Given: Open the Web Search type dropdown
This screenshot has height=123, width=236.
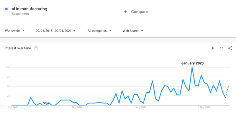Looking at the screenshot, I should (x=133, y=31).
